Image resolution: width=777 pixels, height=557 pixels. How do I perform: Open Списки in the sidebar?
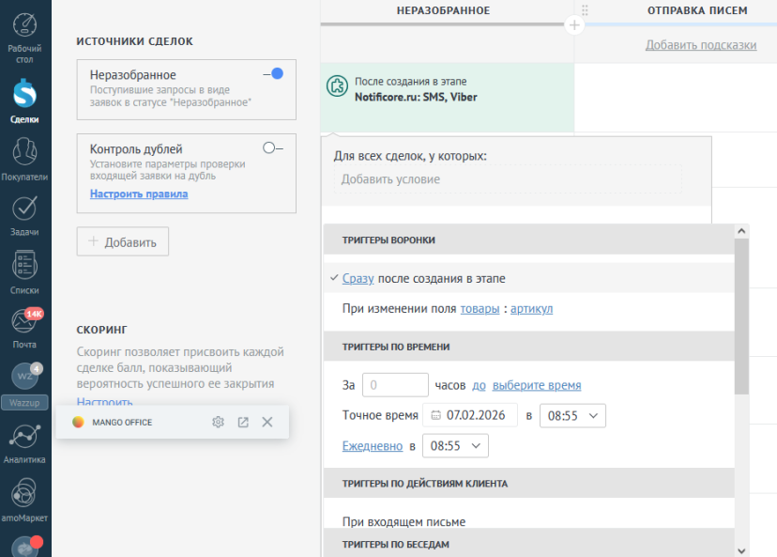[24, 272]
